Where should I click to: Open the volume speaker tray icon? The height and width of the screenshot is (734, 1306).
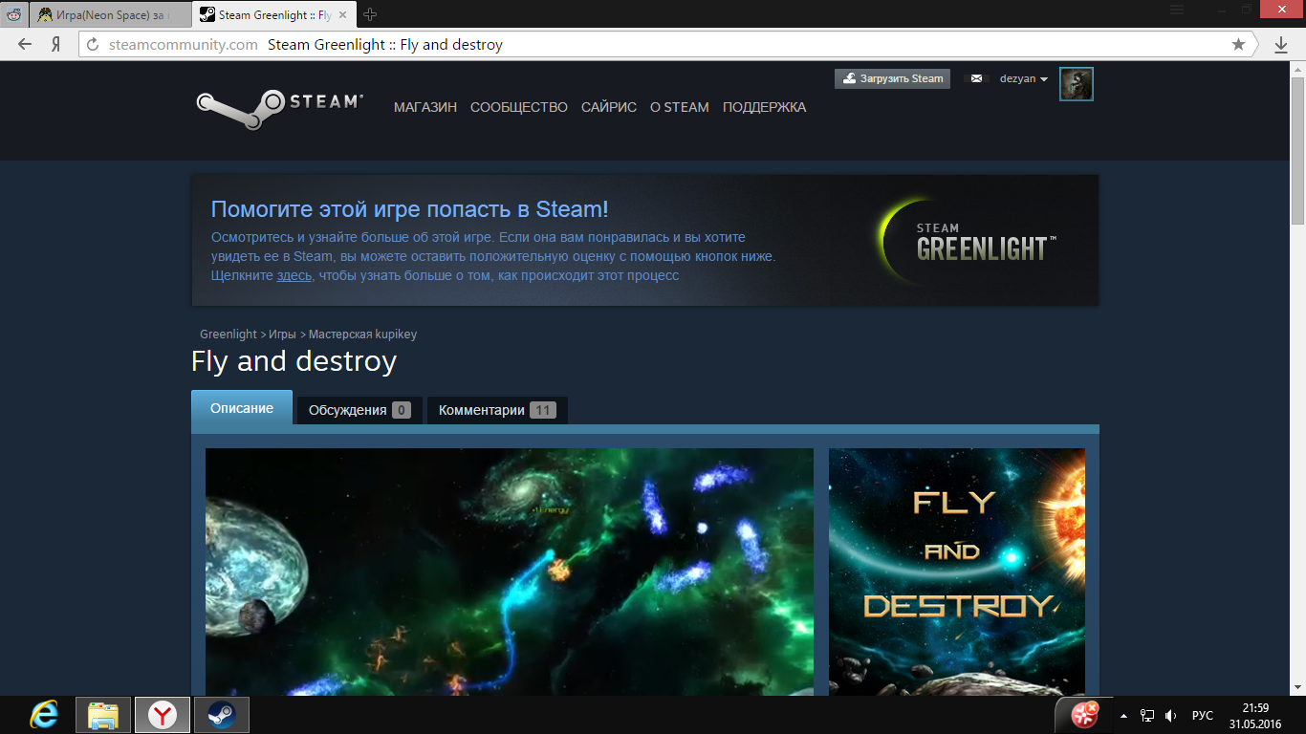(x=1171, y=716)
